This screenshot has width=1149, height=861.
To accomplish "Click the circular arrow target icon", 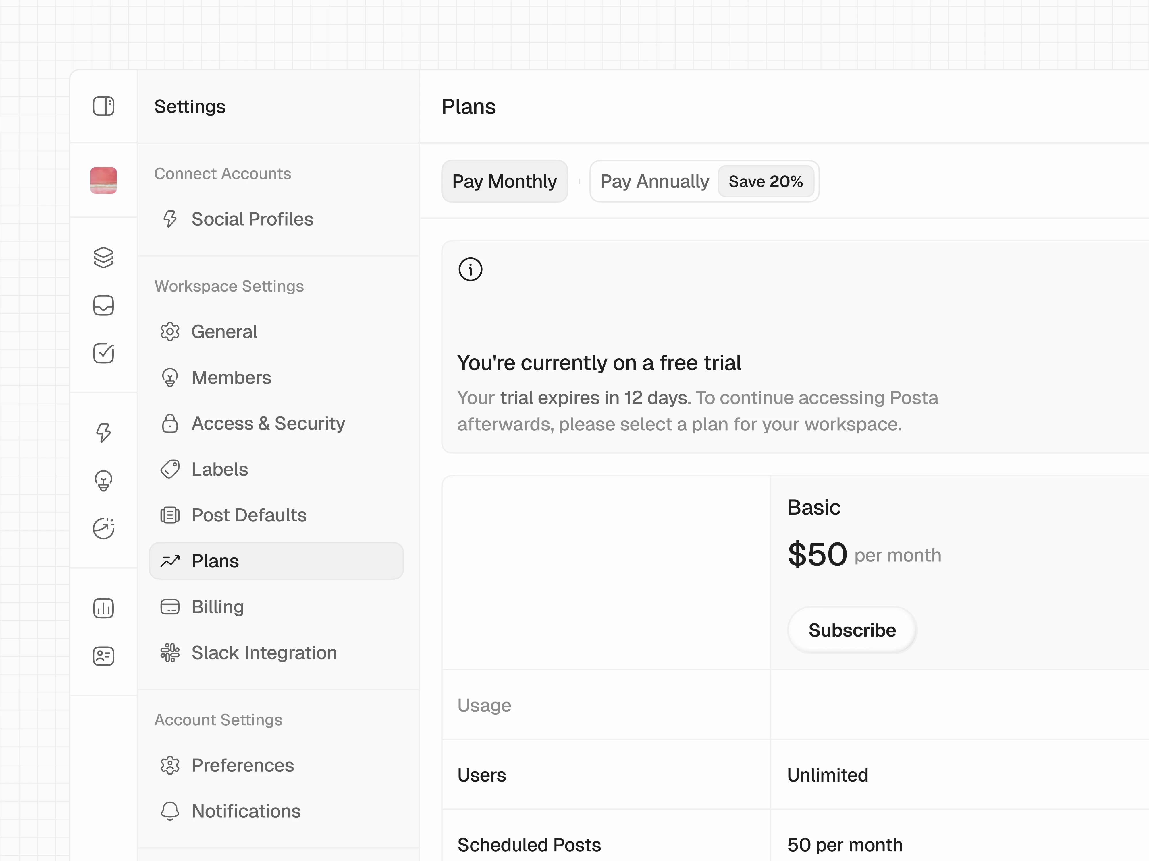I will pos(103,528).
